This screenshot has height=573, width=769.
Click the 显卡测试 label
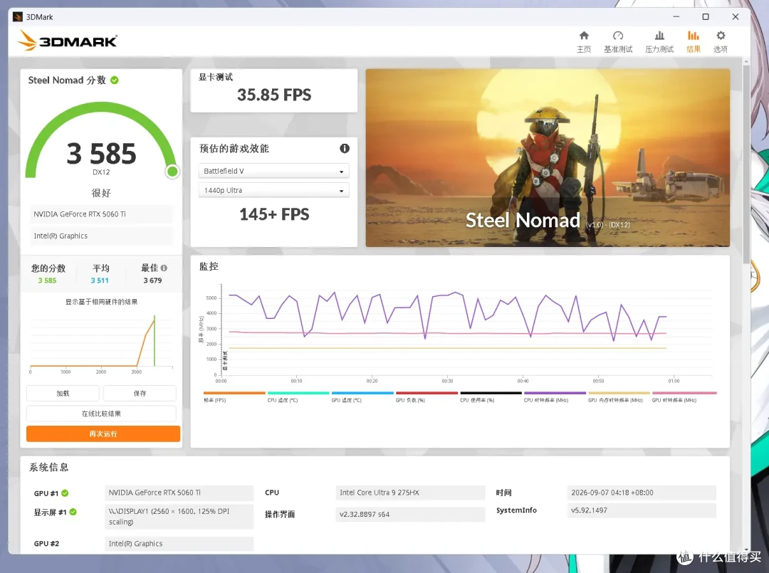click(x=215, y=77)
